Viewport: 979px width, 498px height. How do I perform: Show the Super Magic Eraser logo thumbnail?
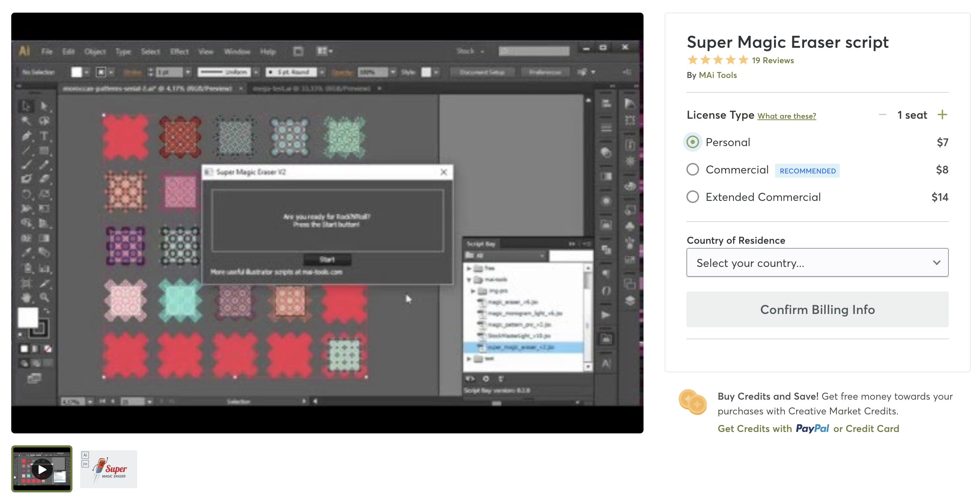pyautogui.click(x=108, y=469)
